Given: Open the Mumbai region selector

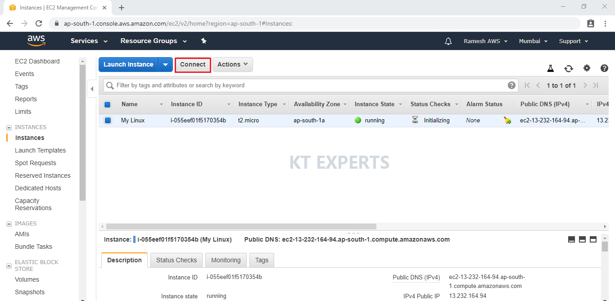Looking at the screenshot, I should [533, 41].
